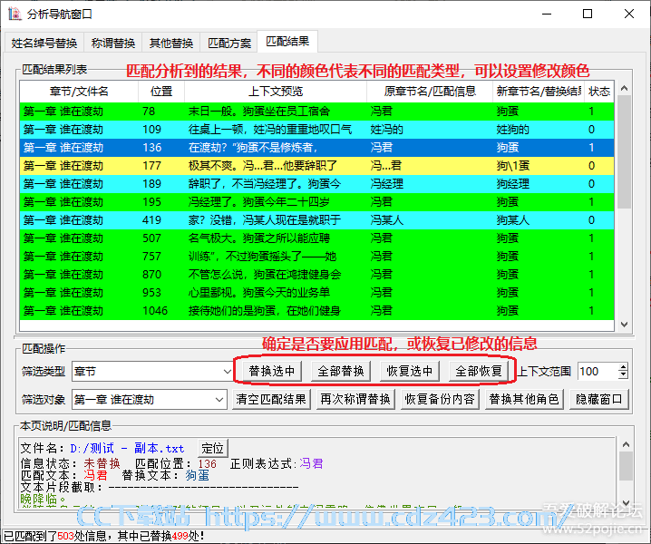Viewport: 651px width, 544px height.
Task: Select the row at position 78
Action: [316, 112]
